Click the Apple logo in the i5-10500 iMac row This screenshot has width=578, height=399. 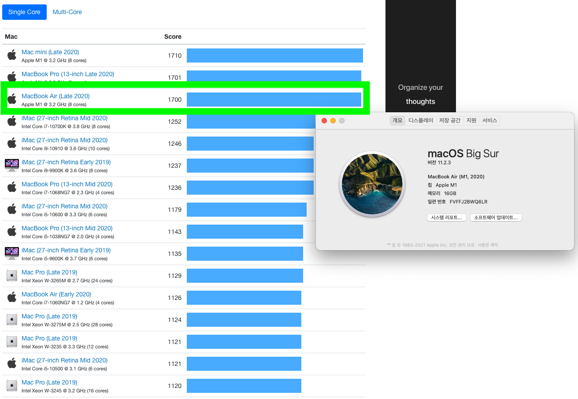pyautogui.click(x=12, y=363)
